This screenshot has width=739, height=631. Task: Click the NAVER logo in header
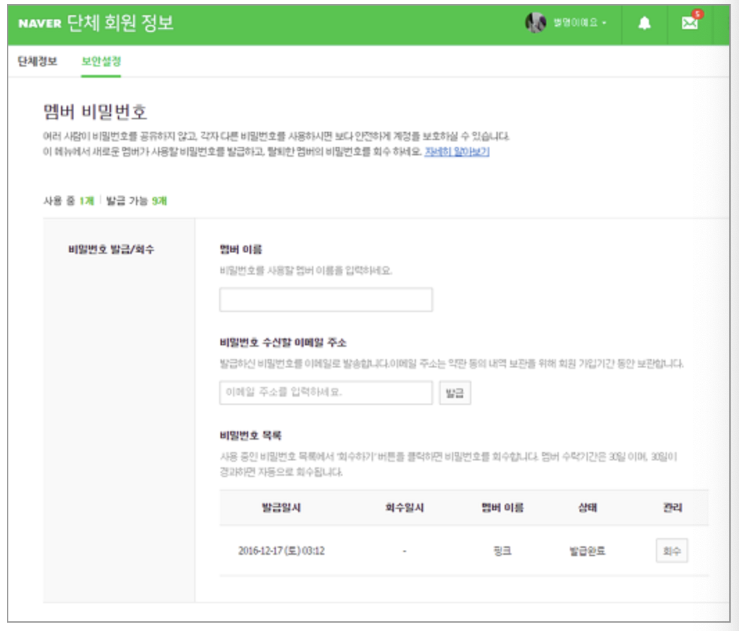40,24
